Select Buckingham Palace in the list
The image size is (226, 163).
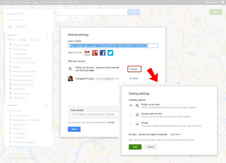(x=23, y=80)
